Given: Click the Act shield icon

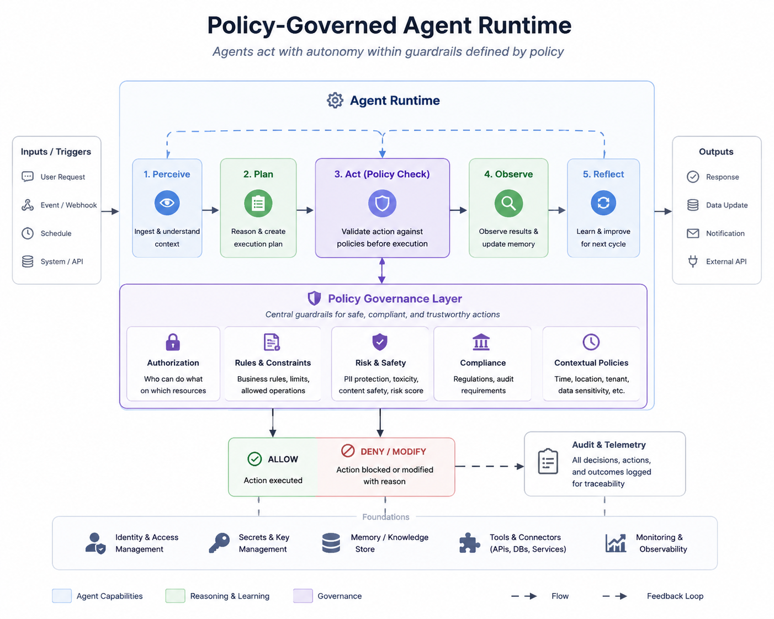Looking at the screenshot, I should pos(382,204).
